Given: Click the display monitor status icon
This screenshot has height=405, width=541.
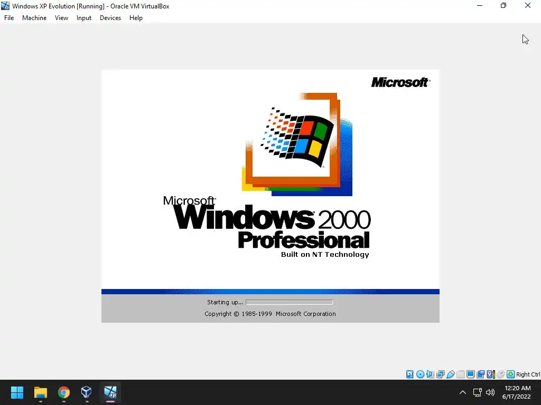Looking at the screenshot, I should (470, 374).
